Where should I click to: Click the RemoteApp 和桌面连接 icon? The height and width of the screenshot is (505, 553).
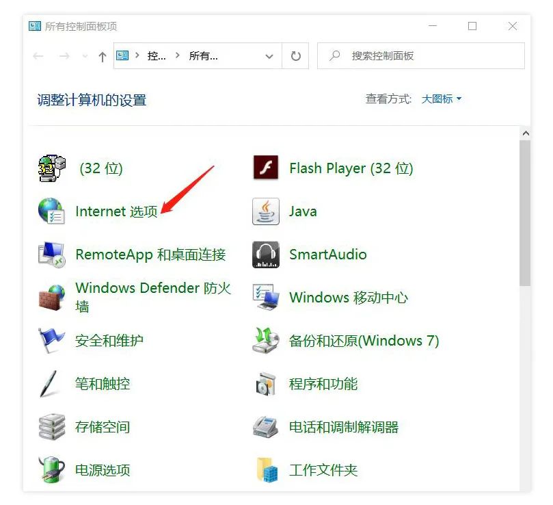click(x=51, y=255)
